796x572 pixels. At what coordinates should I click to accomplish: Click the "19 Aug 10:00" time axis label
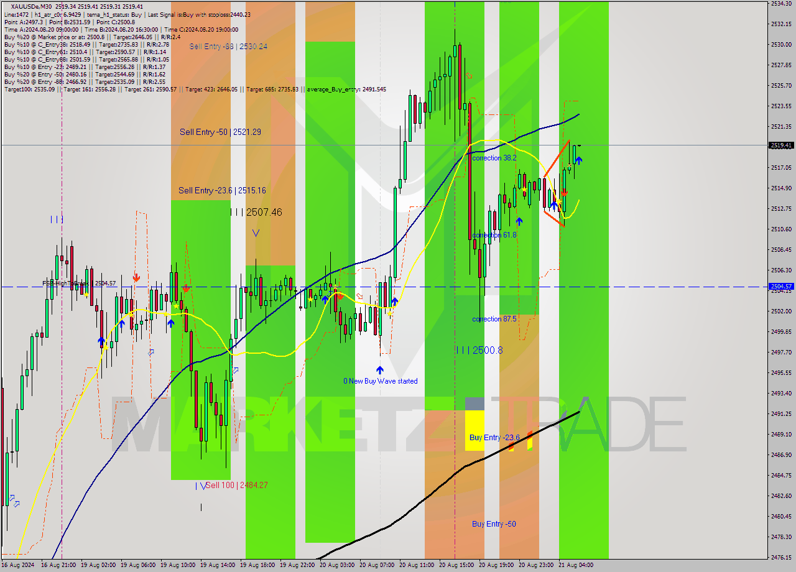(179, 565)
